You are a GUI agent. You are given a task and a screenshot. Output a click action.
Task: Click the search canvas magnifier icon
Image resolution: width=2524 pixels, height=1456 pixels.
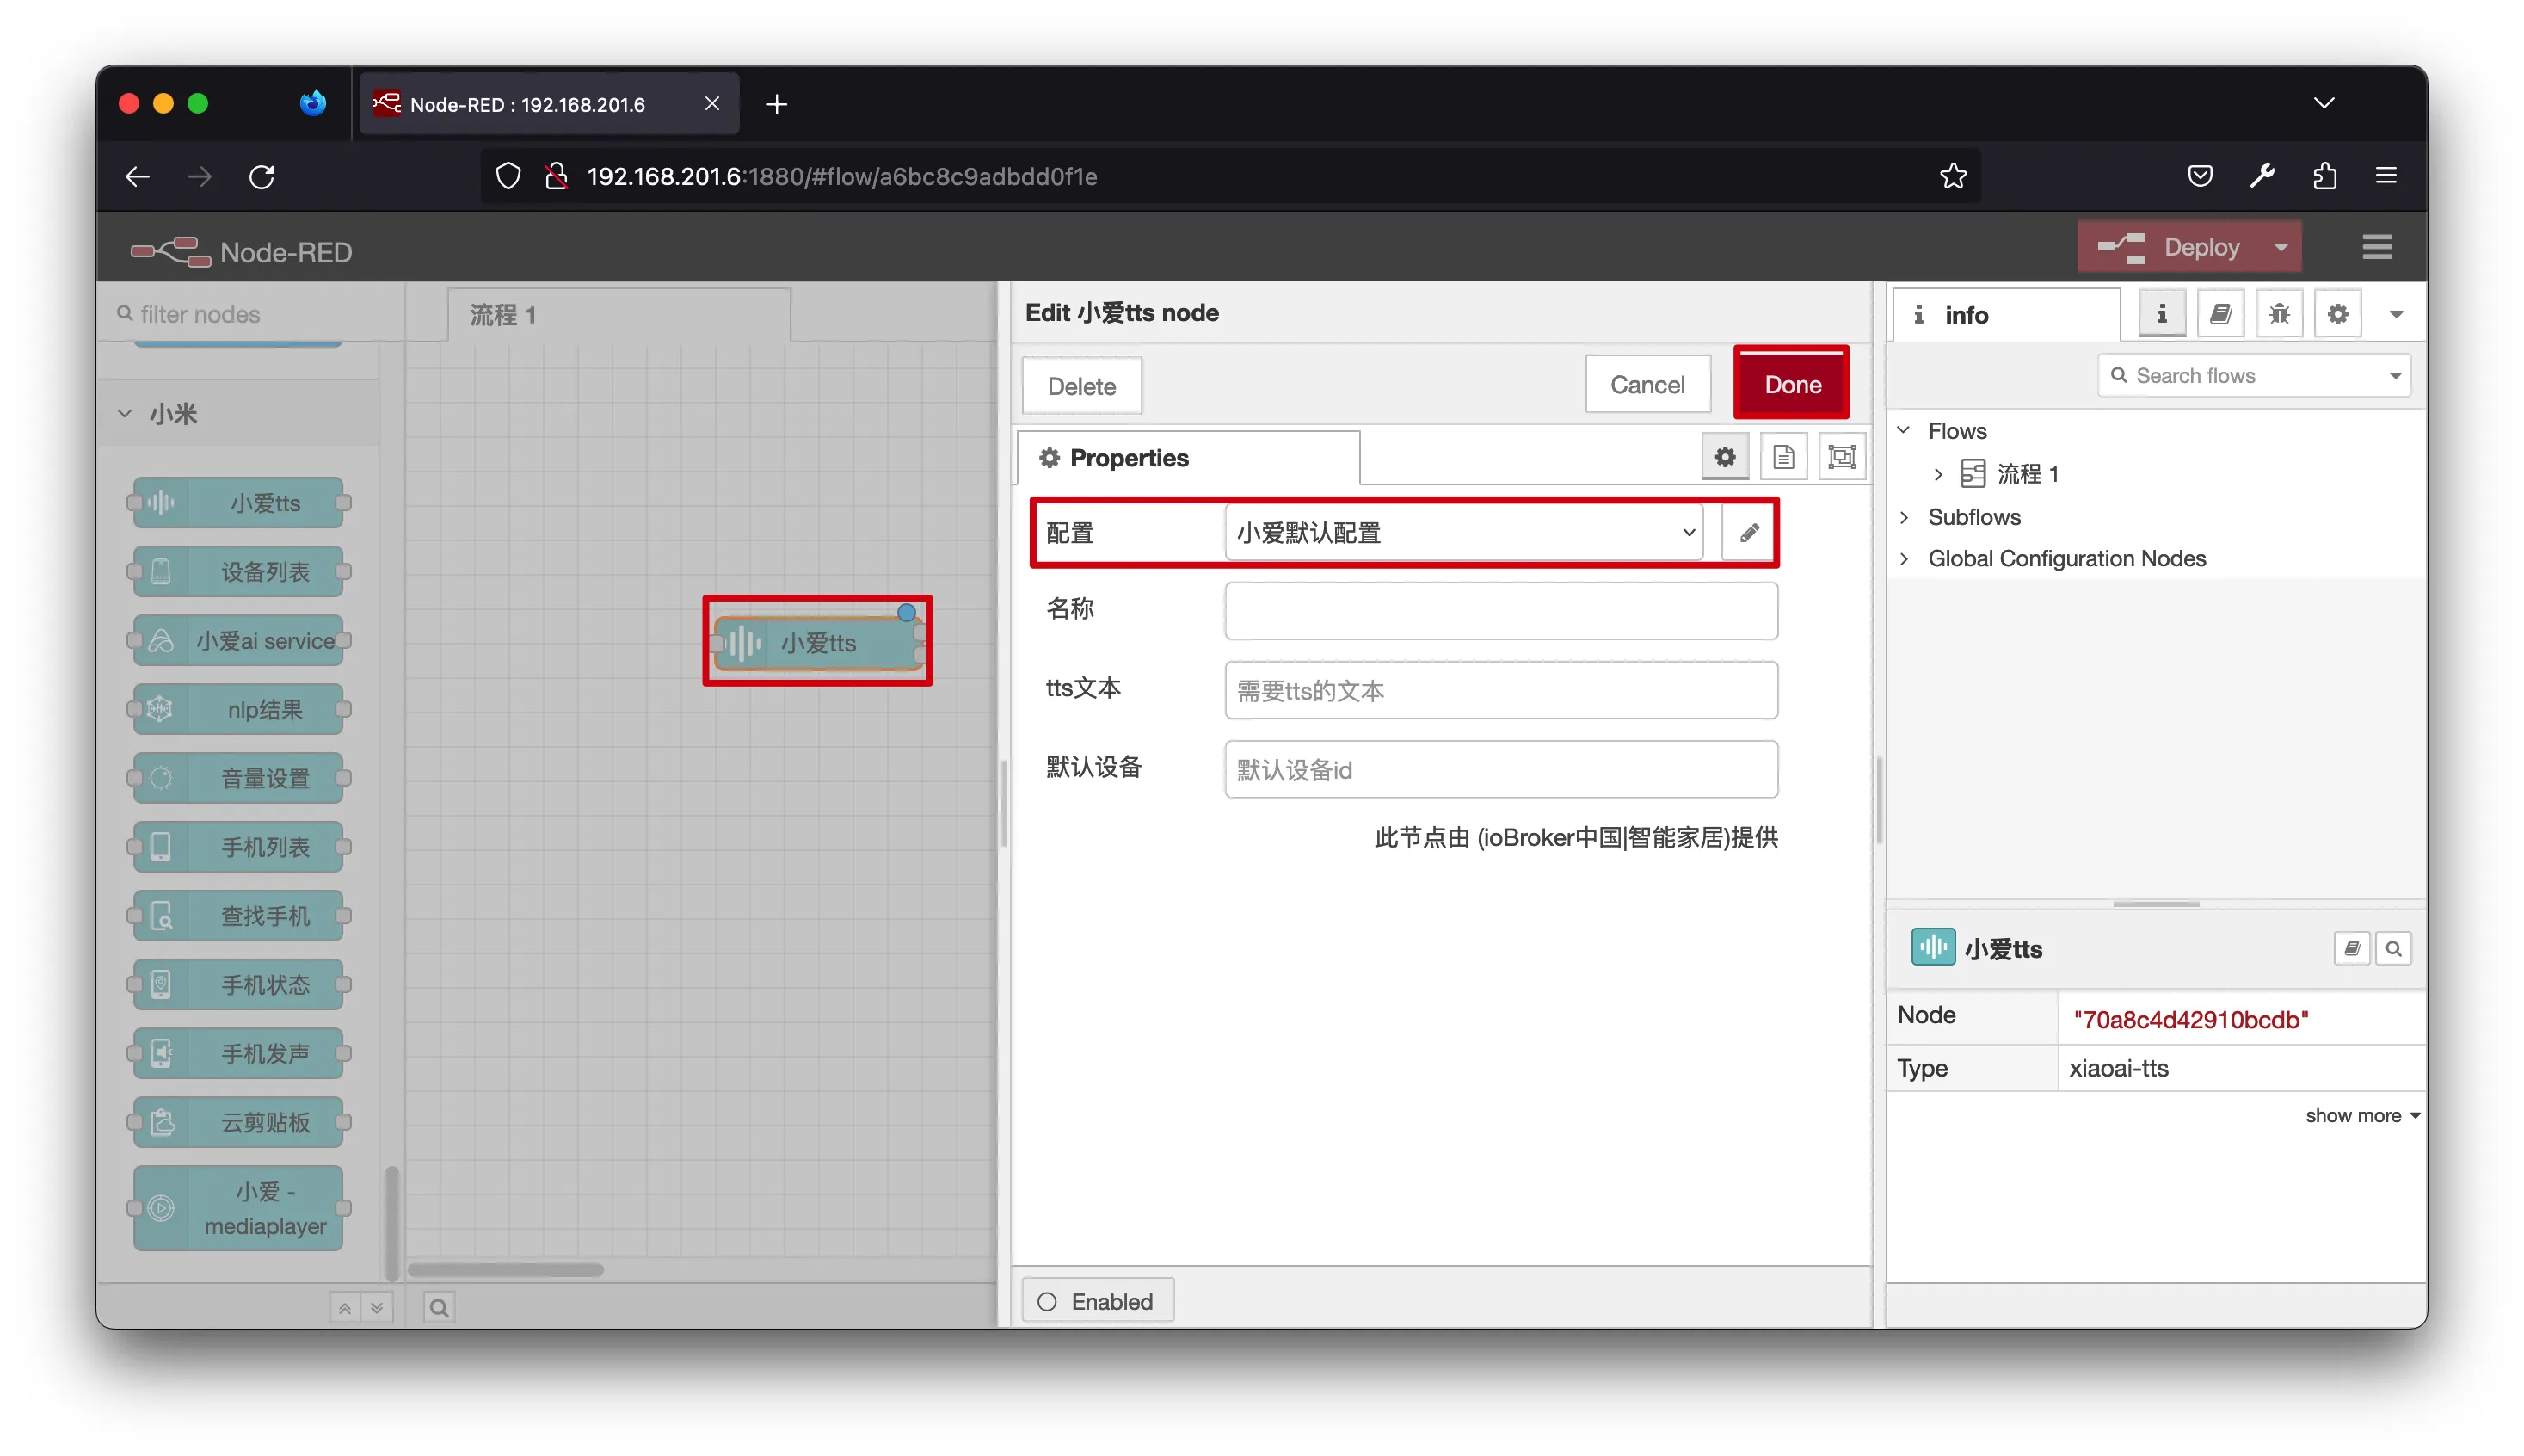(439, 1307)
